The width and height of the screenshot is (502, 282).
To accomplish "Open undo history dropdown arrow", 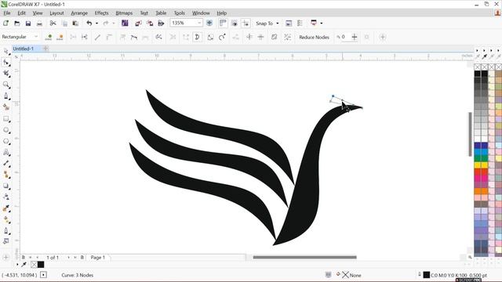I will [96, 23].
